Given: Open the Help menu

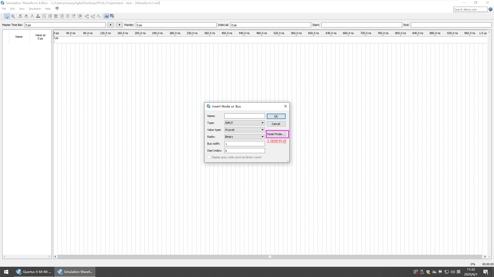Looking at the screenshot, I should coord(48,9).
